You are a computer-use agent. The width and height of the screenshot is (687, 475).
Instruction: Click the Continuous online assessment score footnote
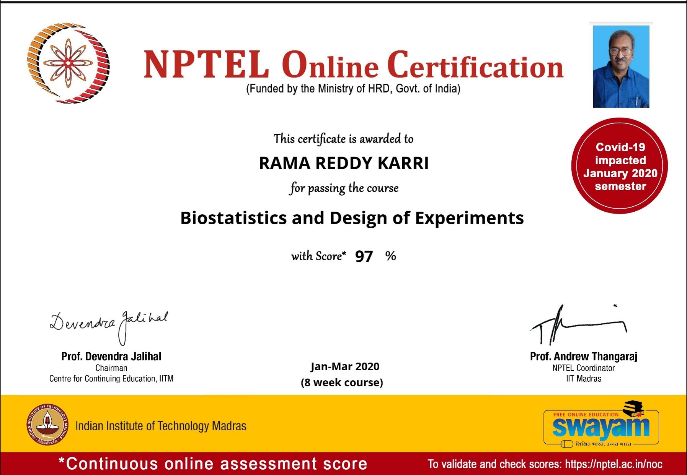click(x=213, y=464)
